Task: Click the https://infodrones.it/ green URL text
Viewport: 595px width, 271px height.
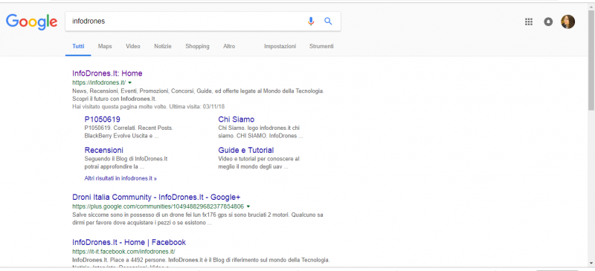Action: (x=99, y=82)
